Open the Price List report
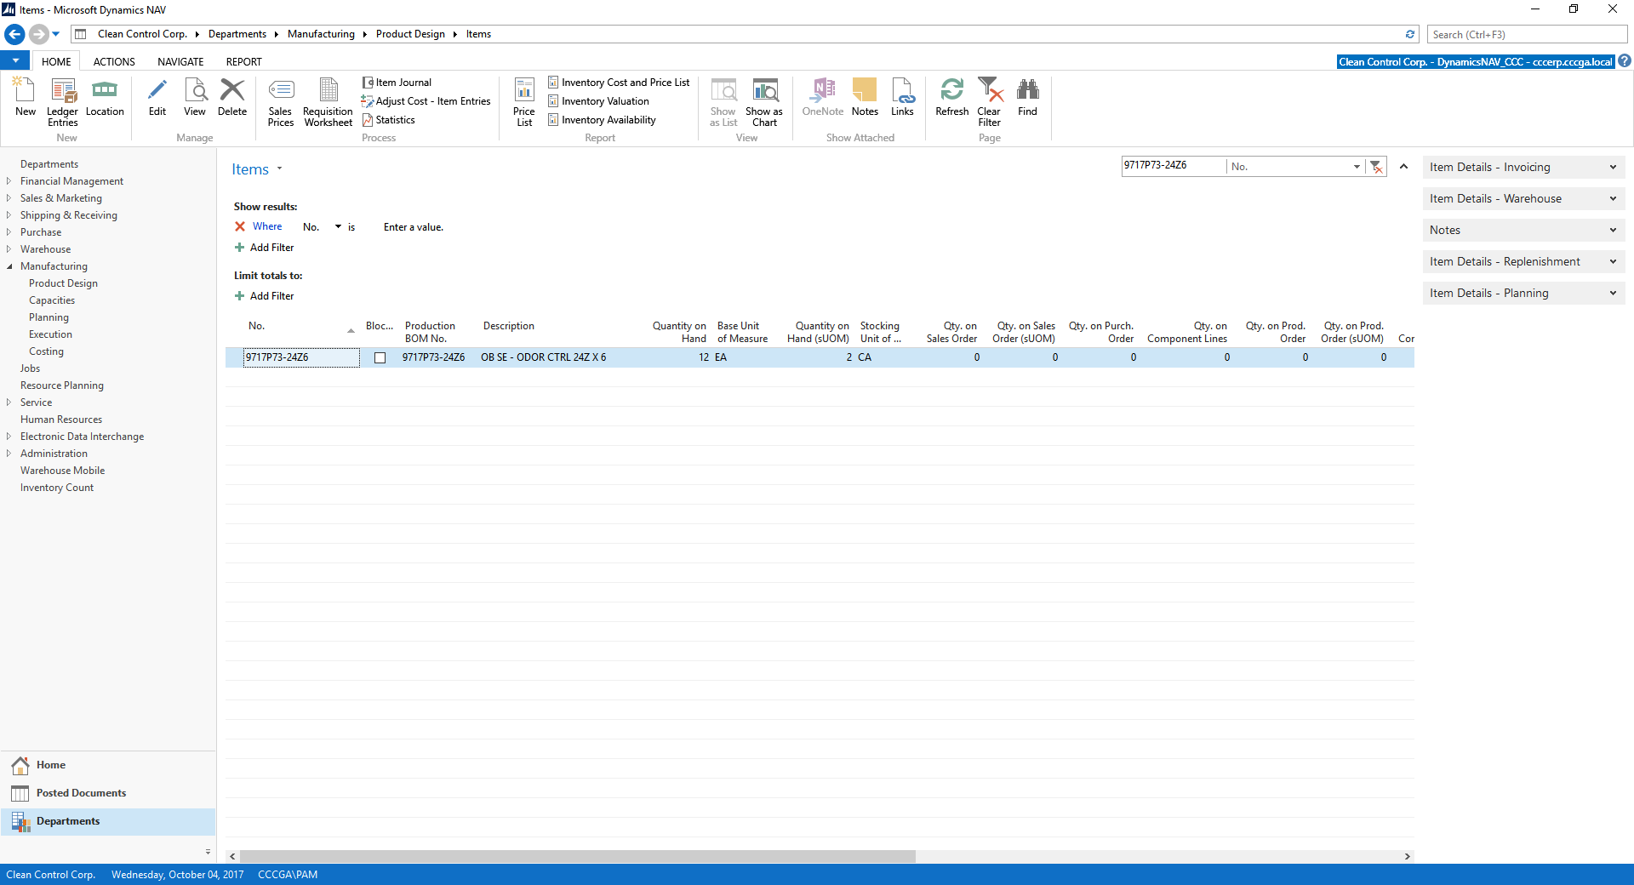Screen dimensions: 1634x885 pos(524,102)
